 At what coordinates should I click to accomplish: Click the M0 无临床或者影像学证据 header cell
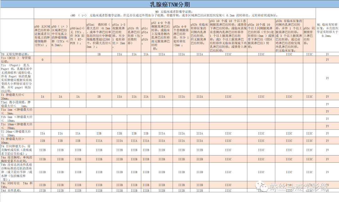coord(175,14)
